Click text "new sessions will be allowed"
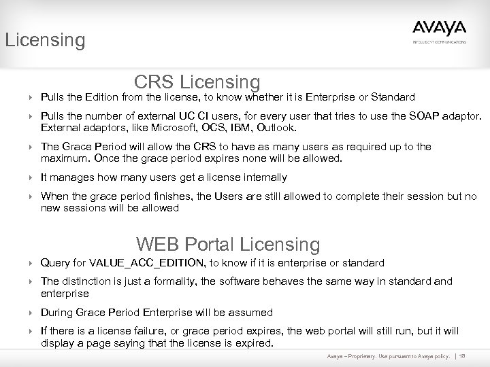This screenshot has width=490, height=367. point(110,208)
